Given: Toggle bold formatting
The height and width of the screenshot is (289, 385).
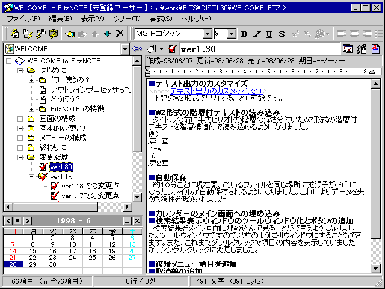Looking at the screenshot, I should pos(244,34).
